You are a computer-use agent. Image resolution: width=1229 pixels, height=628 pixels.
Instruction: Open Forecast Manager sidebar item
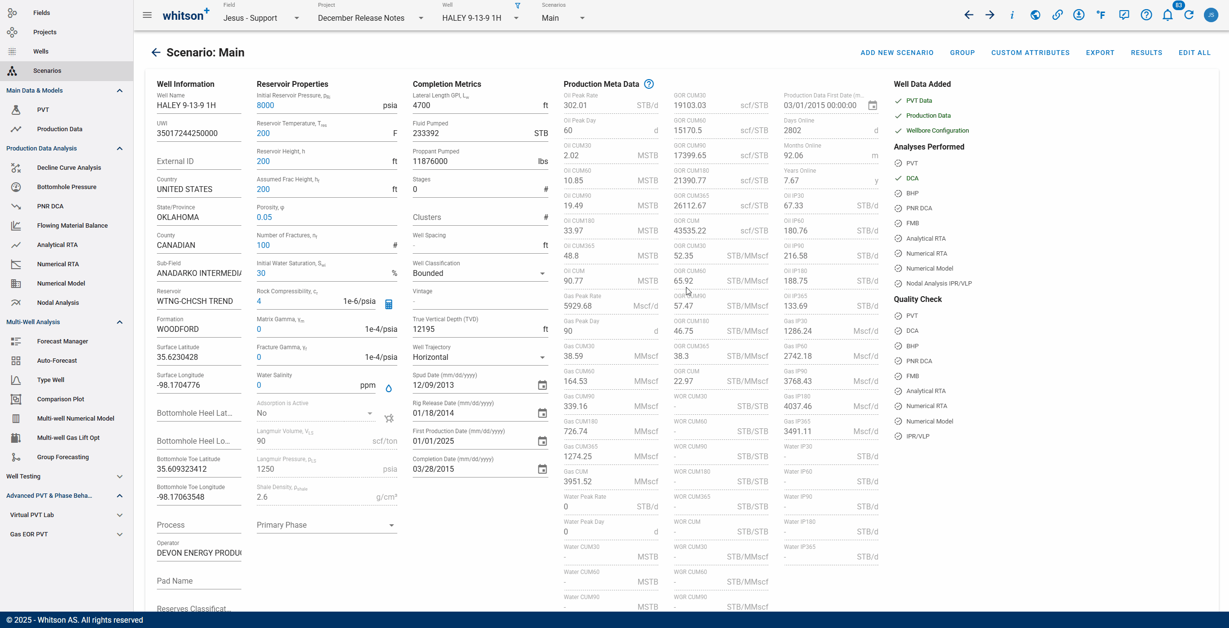(62, 341)
